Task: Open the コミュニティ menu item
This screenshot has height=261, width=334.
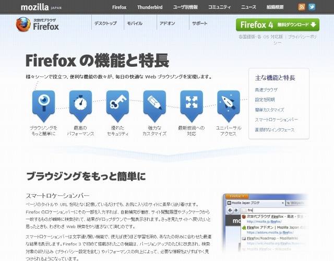Action: tap(219, 7)
